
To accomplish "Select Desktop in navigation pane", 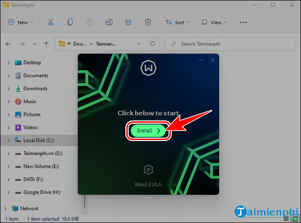I will click(x=32, y=63).
